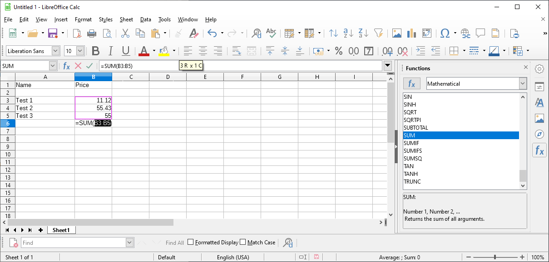Toggle Merge Cells on the toolbar
This screenshot has height=262, width=549.
pos(252,51)
